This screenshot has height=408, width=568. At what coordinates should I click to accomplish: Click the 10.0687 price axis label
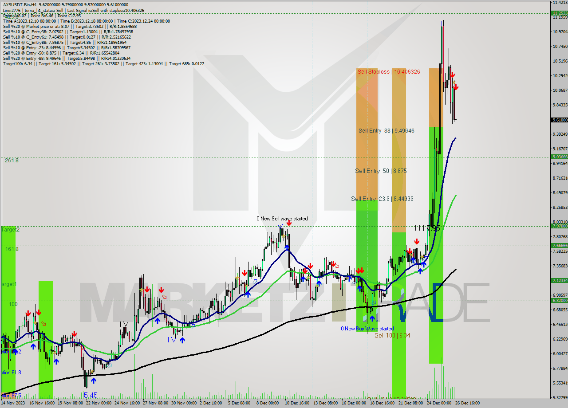click(x=559, y=90)
